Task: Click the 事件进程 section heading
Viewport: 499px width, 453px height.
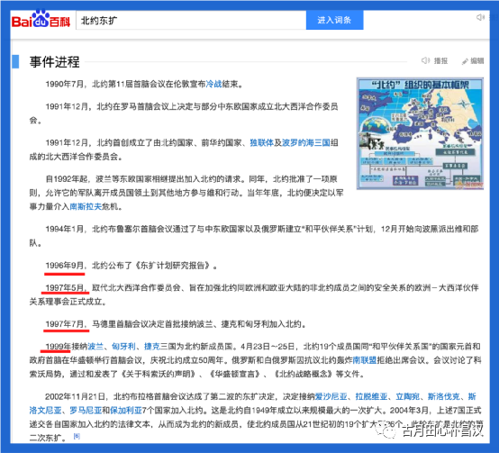Action: (x=54, y=62)
